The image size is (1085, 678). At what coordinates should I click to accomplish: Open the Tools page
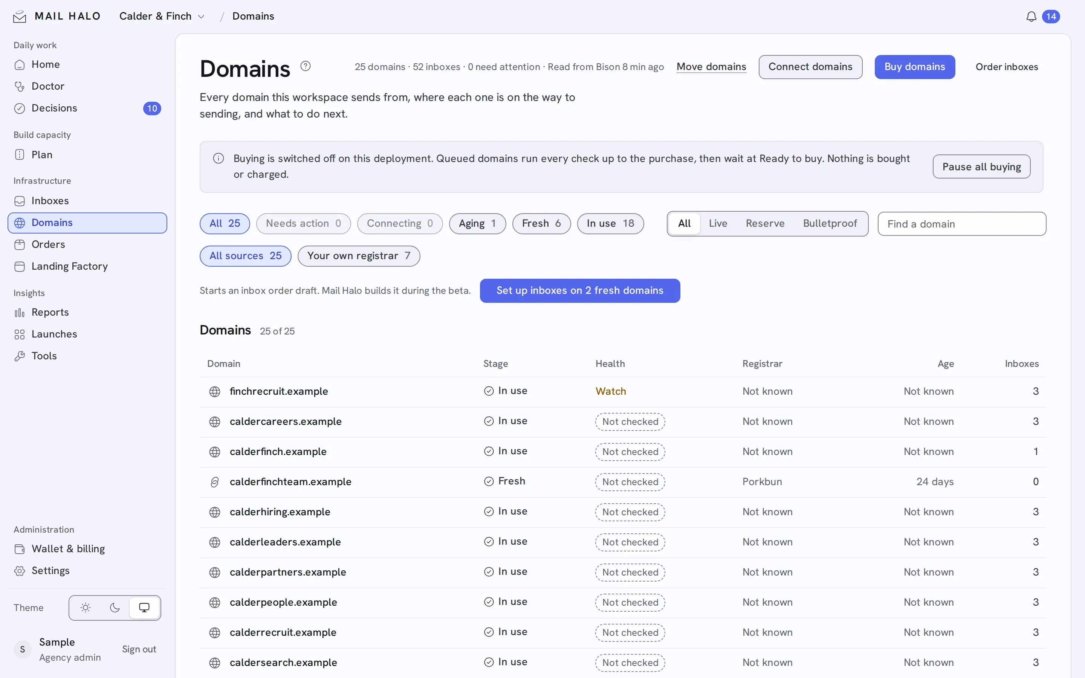click(87, 356)
